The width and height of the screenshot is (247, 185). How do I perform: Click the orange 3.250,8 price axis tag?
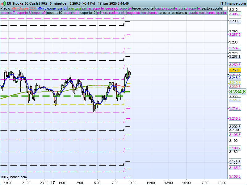(235, 70)
